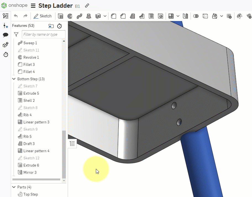
Task: Open the Sketch button in the toolbar
Action: (43, 16)
